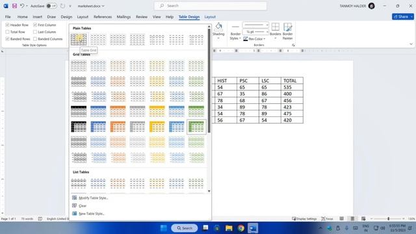Toggle Banded Rows checkbox
The image size is (416, 234).
coord(7,39)
